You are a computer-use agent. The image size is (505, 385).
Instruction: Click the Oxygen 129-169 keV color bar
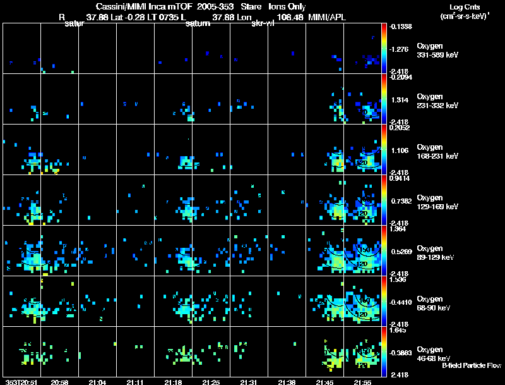384,200
